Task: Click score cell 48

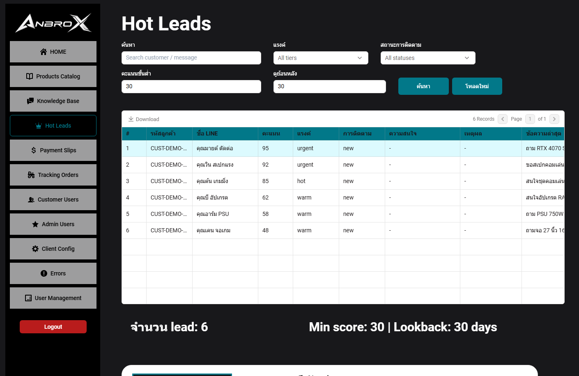Action: click(x=276, y=231)
